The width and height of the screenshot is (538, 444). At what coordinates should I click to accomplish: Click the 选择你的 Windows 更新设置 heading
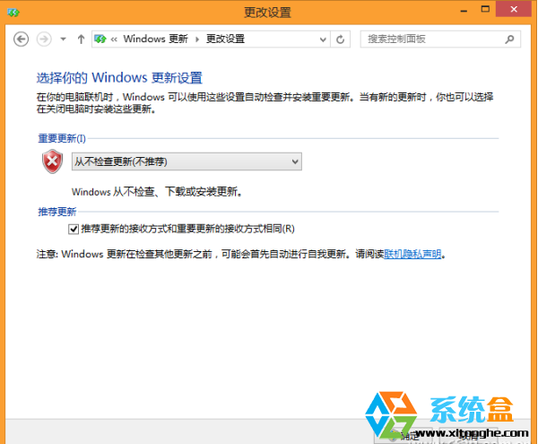coord(119,78)
